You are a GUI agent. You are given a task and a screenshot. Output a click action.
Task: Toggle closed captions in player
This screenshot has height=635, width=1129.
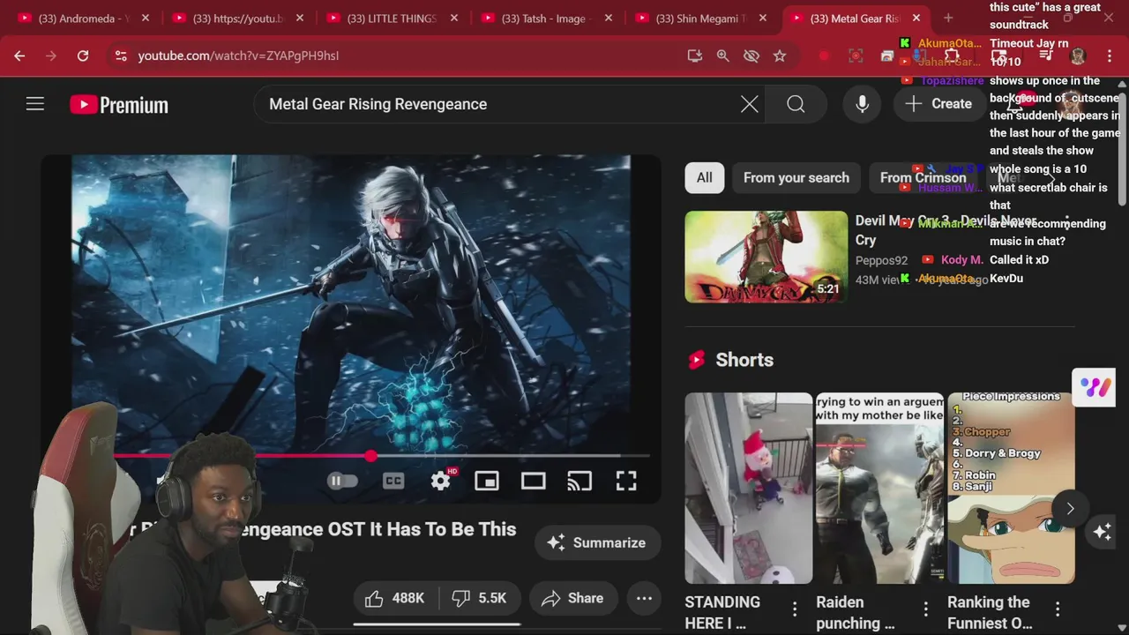pyautogui.click(x=393, y=481)
